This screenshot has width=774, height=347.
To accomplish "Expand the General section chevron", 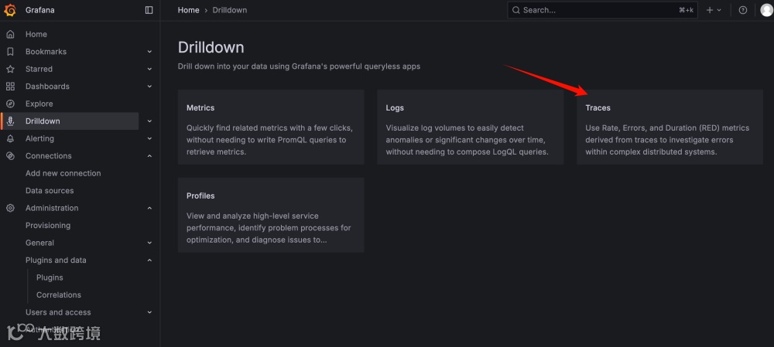I will (x=149, y=243).
